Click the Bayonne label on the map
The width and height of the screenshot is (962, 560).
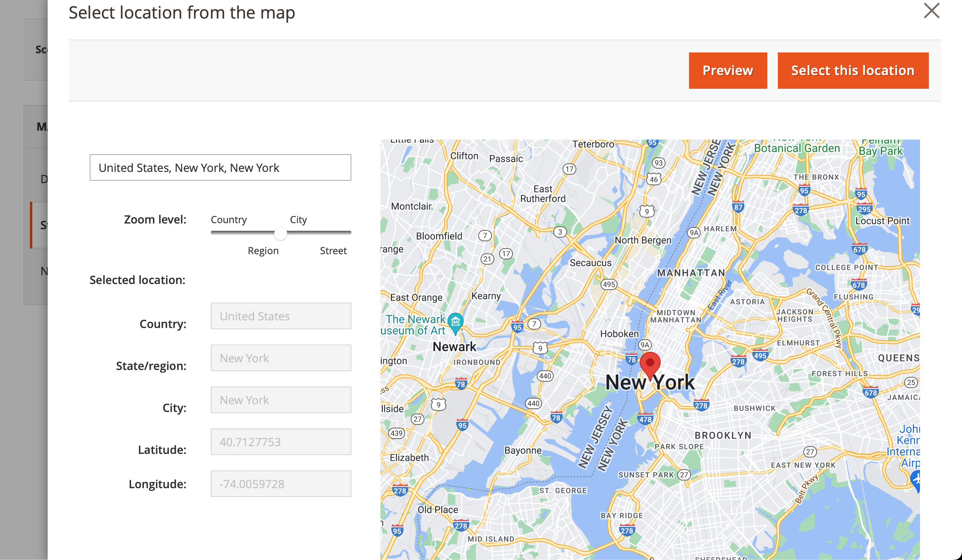pyautogui.click(x=523, y=450)
